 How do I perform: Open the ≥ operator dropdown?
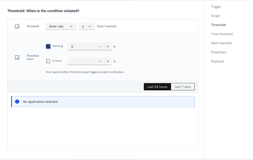pyautogui.click(x=87, y=26)
